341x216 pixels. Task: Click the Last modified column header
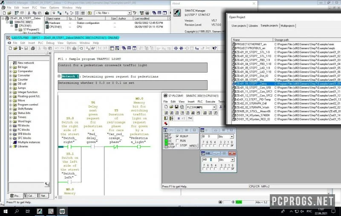click(x=151, y=18)
